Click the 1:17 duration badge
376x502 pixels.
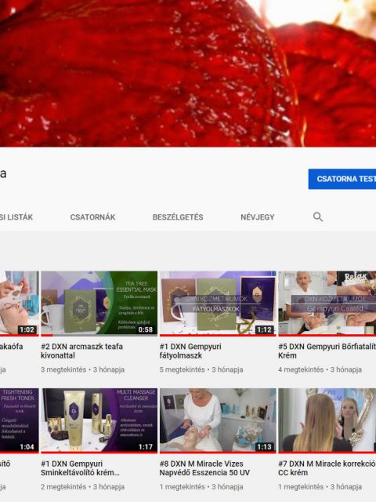point(146,446)
